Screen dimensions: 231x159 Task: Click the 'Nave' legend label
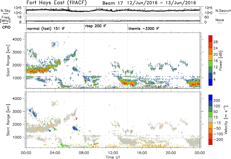point(219,20)
